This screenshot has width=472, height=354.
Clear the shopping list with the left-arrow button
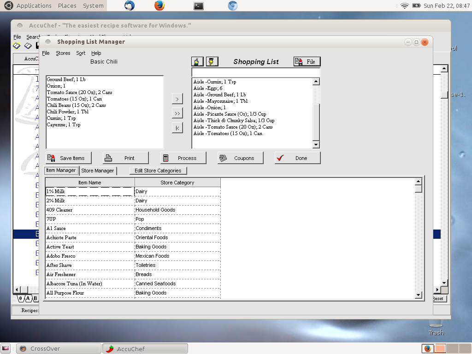[177, 128]
